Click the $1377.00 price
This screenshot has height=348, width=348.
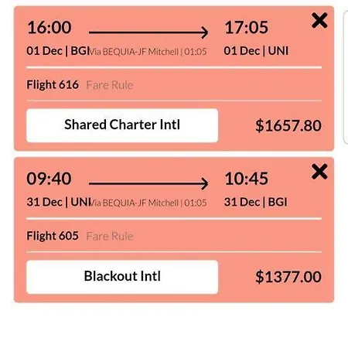click(288, 277)
